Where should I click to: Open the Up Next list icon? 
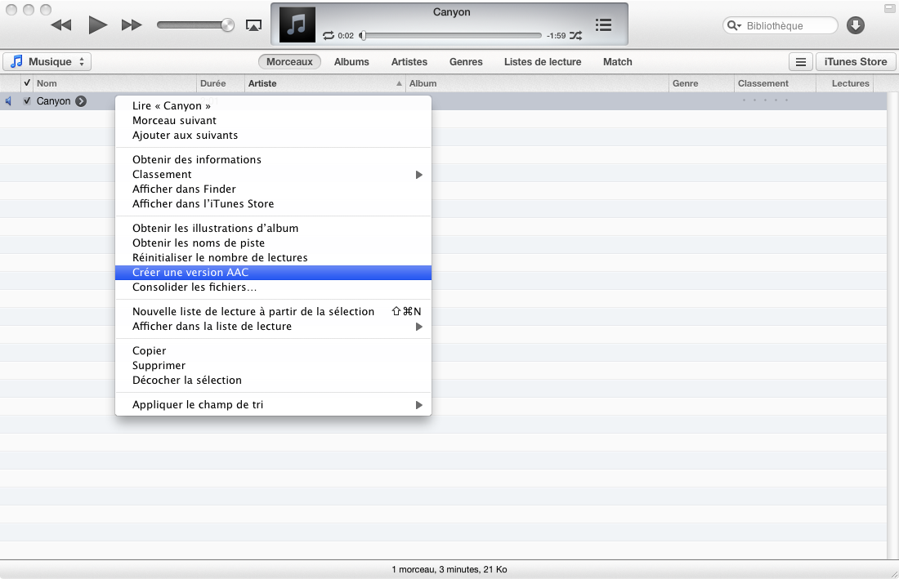(603, 24)
